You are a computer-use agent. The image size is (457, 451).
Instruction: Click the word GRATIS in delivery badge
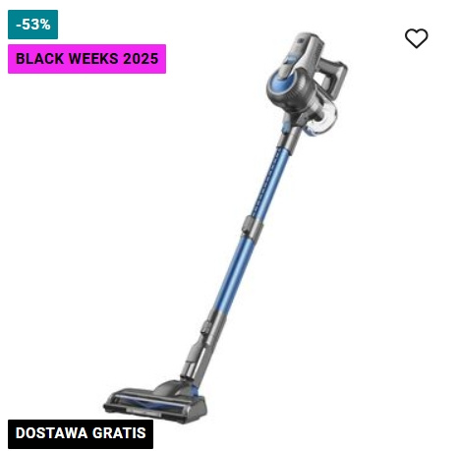click(119, 433)
